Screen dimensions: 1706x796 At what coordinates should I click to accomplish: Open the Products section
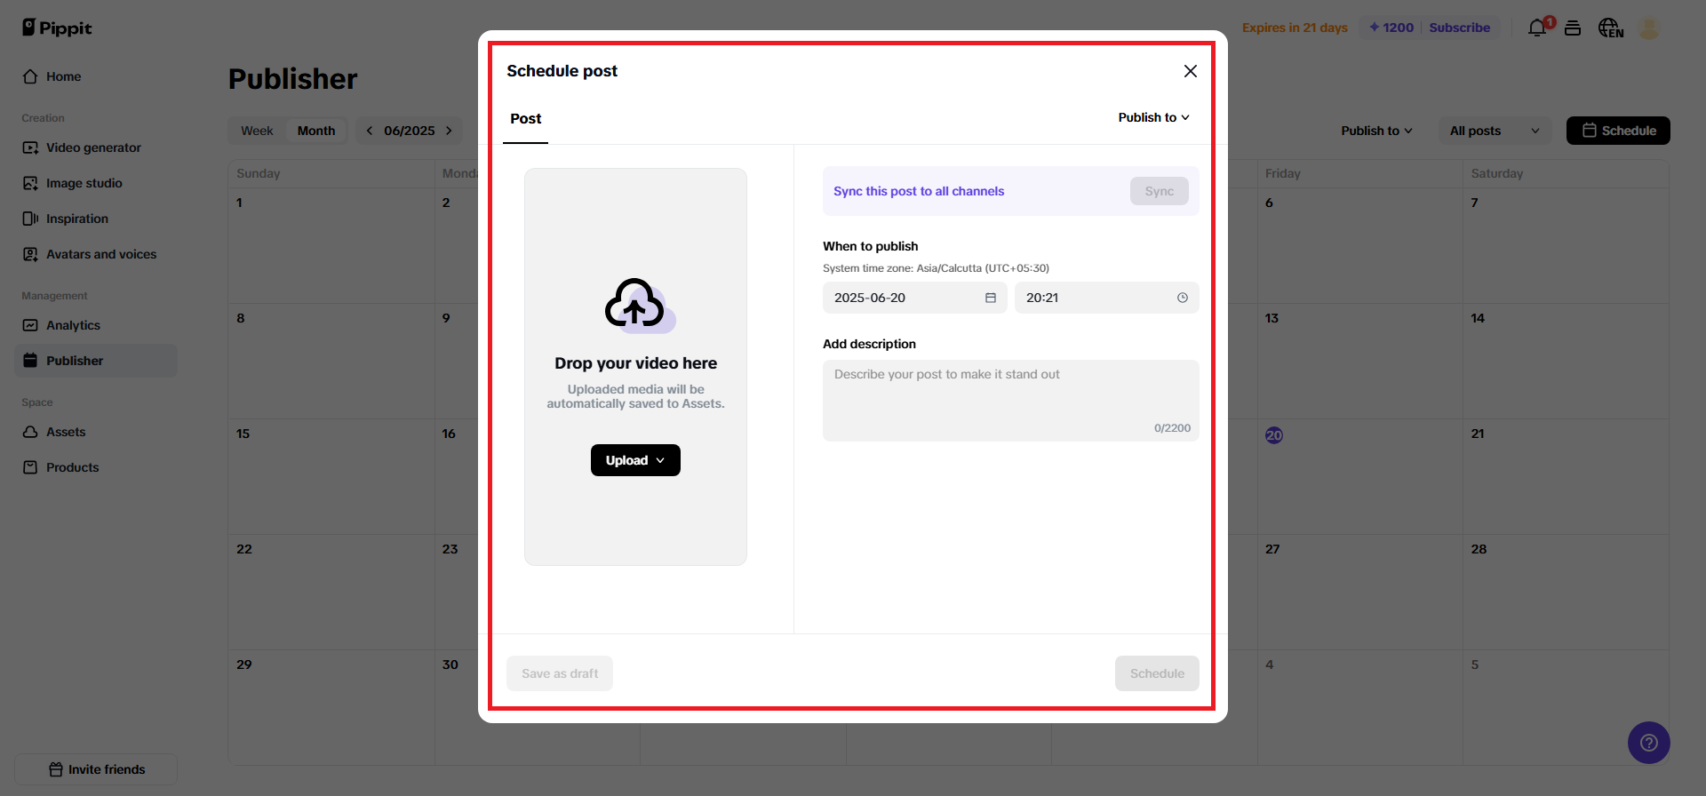click(x=72, y=467)
